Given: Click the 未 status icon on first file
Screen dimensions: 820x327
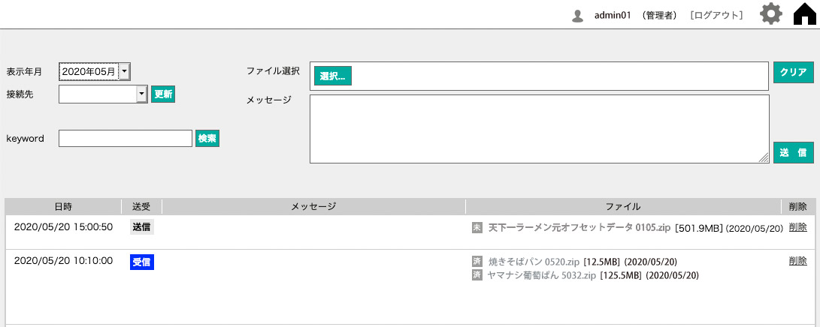Looking at the screenshot, I should click(477, 227).
